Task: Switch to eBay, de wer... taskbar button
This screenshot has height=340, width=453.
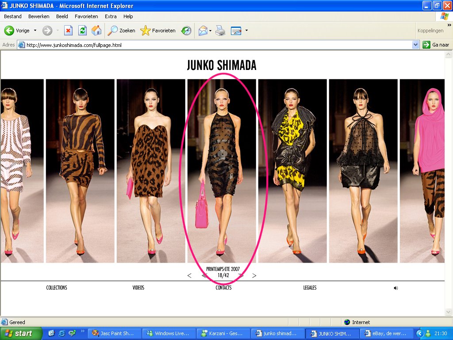Action: click(387, 333)
